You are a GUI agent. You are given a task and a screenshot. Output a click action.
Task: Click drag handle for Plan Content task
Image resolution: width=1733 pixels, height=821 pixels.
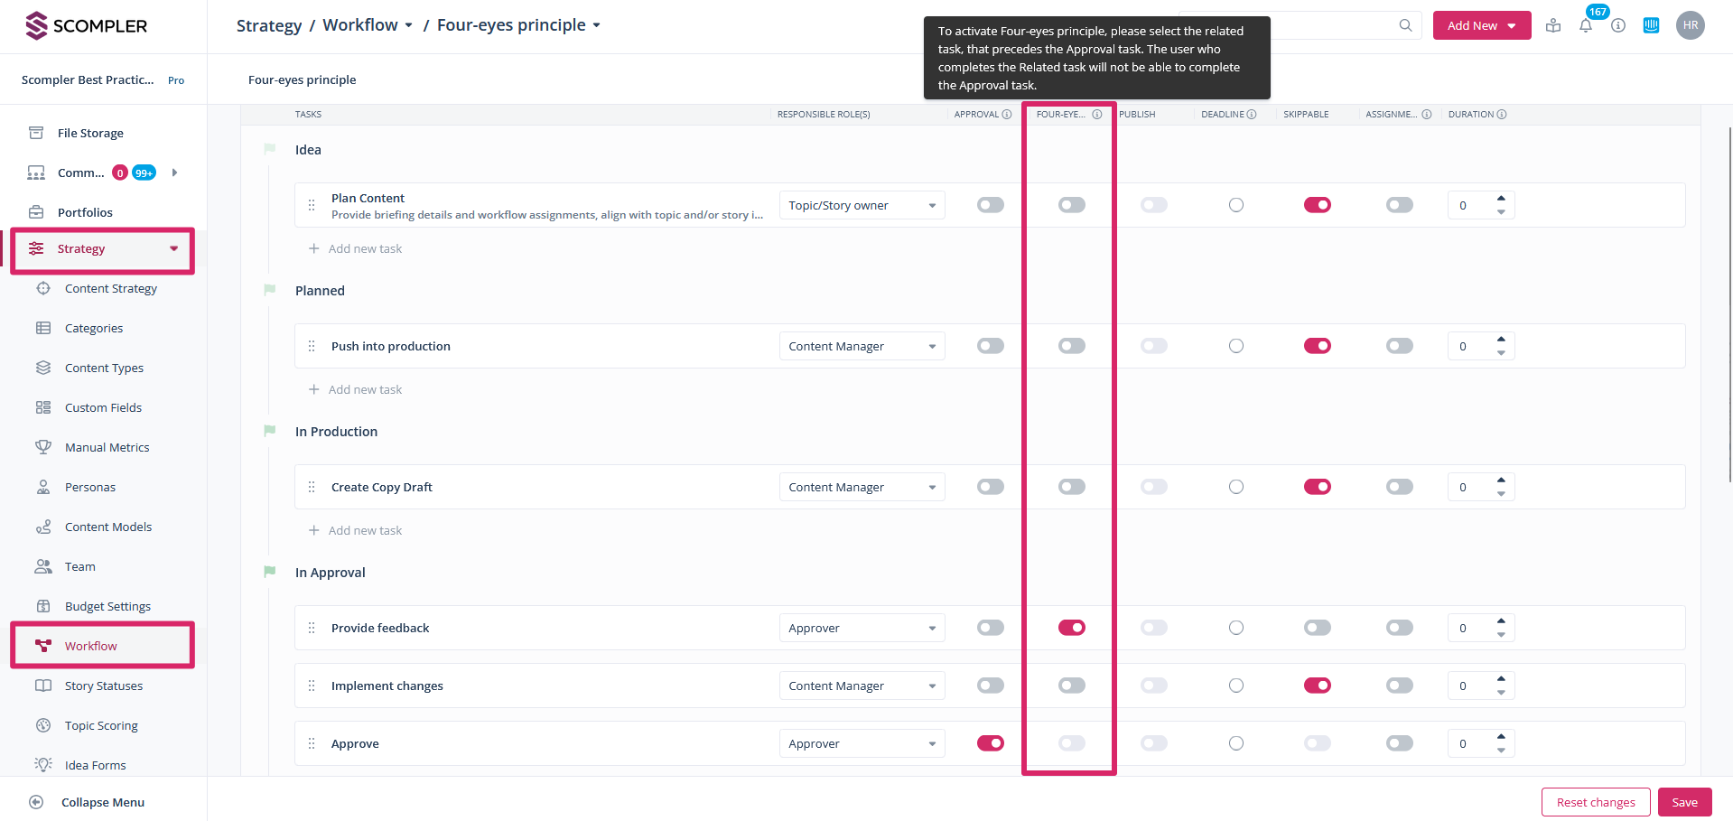[312, 205]
